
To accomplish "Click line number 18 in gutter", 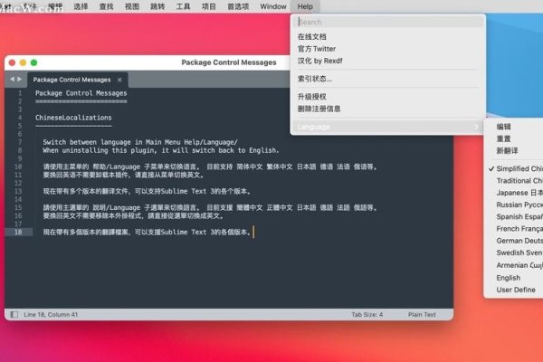I will pos(18,232).
